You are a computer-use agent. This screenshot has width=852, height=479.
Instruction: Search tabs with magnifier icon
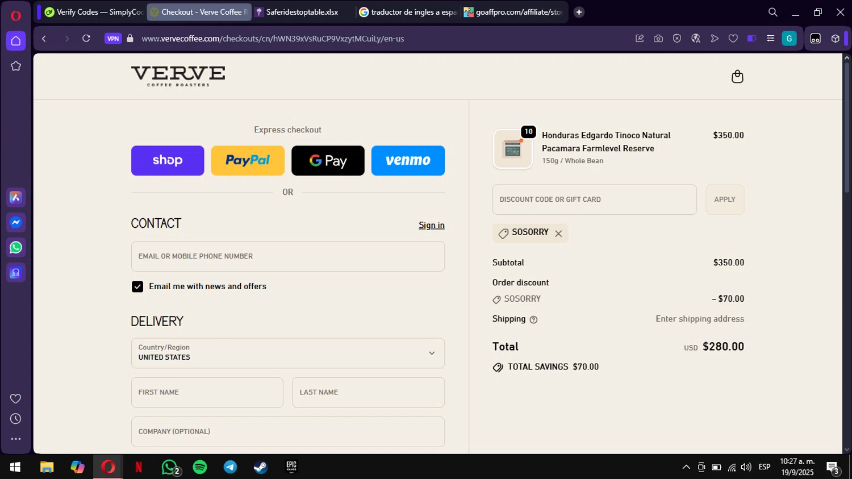(x=773, y=12)
